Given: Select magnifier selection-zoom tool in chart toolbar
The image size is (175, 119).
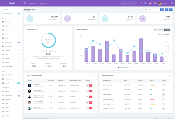Looking at the screenshot, I should tap(163, 34).
